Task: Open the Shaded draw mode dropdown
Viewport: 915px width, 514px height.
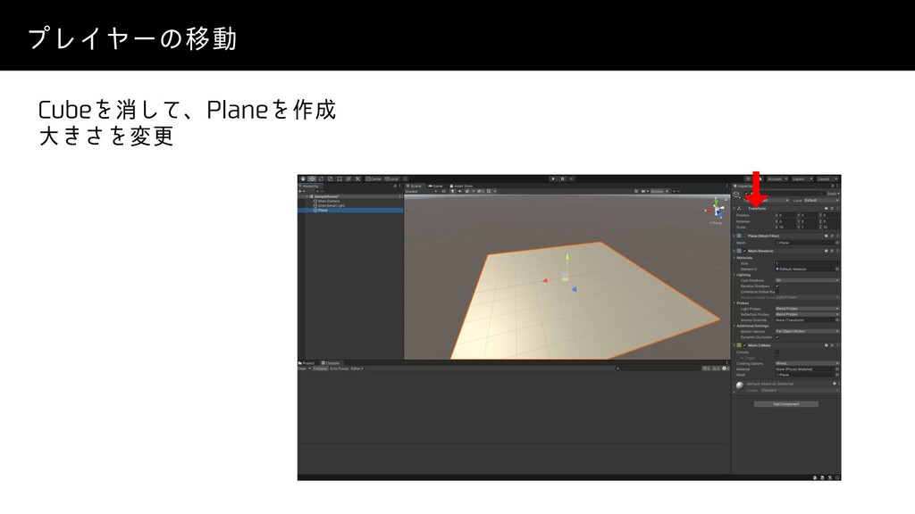Action: [422, 191]
